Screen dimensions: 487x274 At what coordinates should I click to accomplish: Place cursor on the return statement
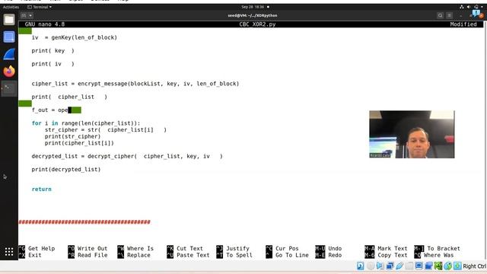(x=42, y=190)
